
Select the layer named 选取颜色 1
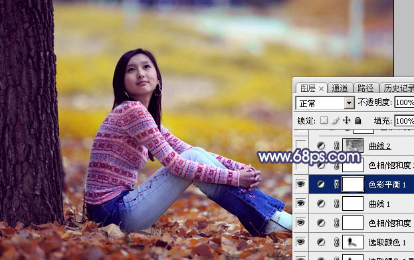(x=387, y=242)
